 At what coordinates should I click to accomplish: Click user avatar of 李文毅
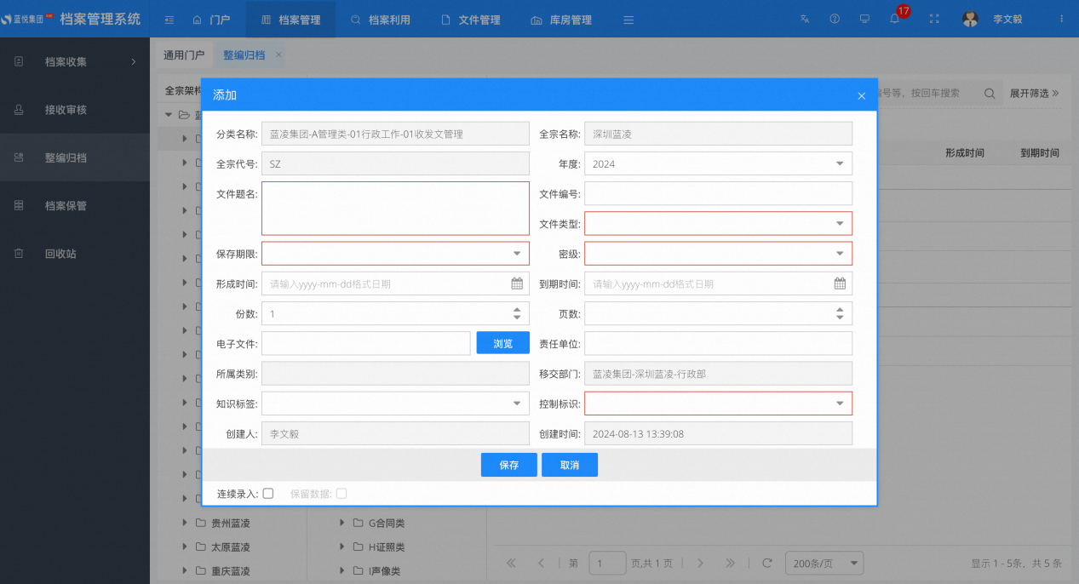970,19
